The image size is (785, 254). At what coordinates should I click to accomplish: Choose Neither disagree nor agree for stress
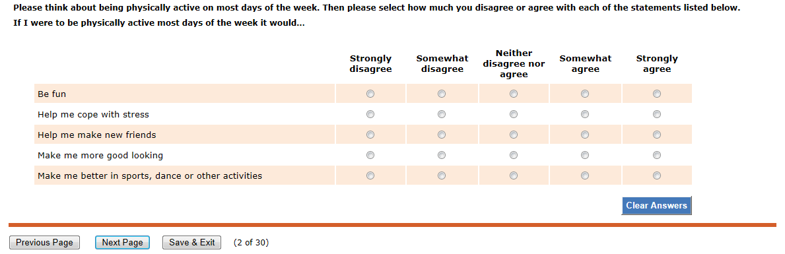tap(513, 115)
